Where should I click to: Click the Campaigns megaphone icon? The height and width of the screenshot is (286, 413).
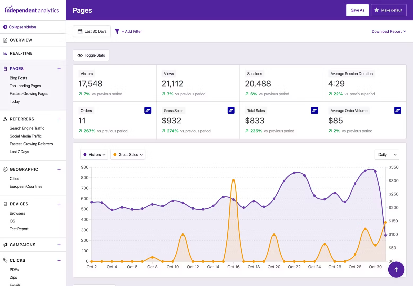5,245
